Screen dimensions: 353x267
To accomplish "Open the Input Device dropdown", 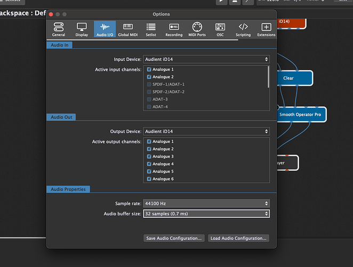I will point(206,59).
